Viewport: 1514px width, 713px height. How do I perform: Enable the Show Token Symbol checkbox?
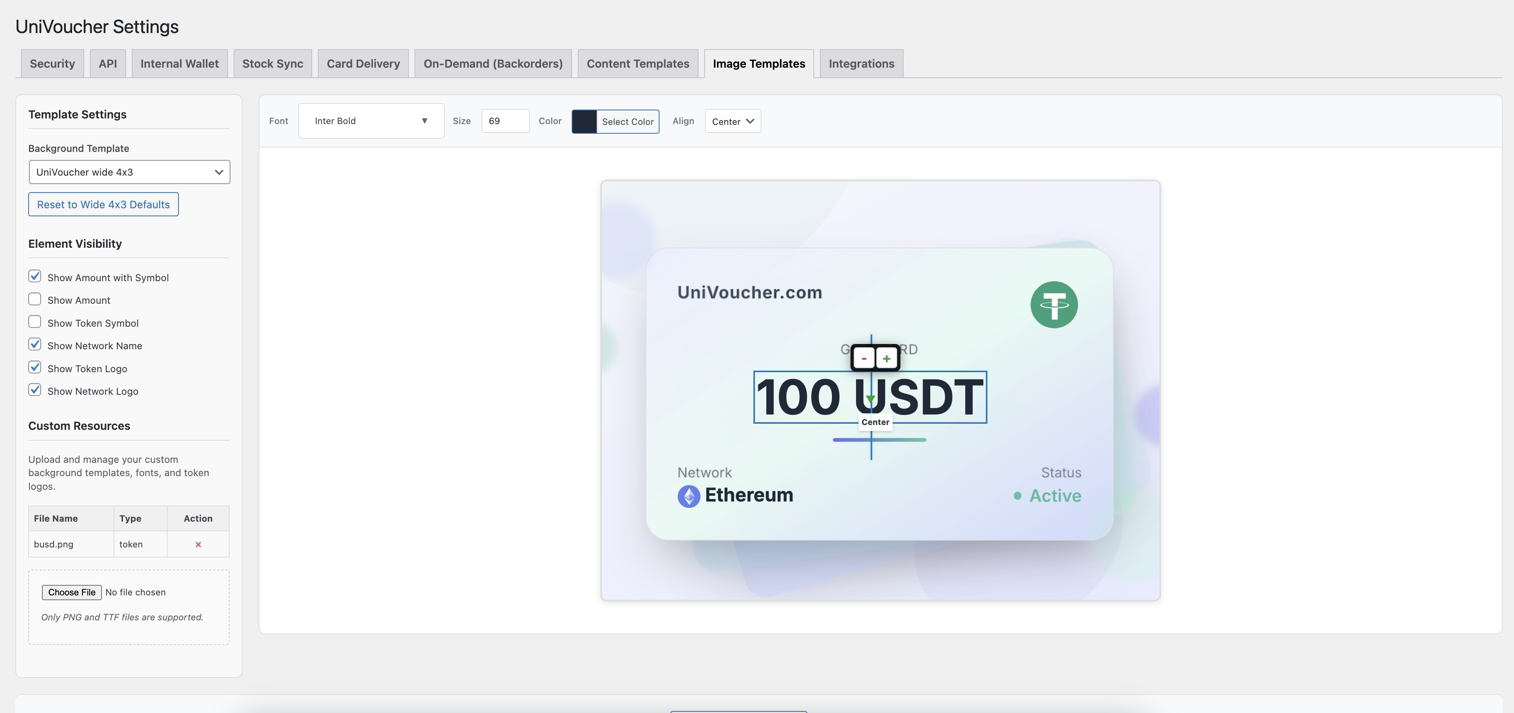tap(35, 322)
